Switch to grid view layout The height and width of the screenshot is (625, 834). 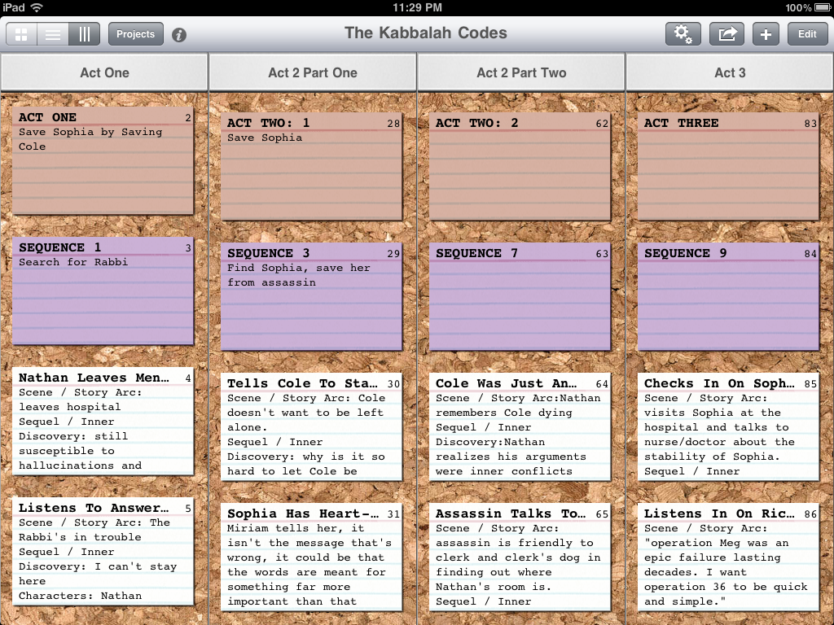(x=21, y=34)
